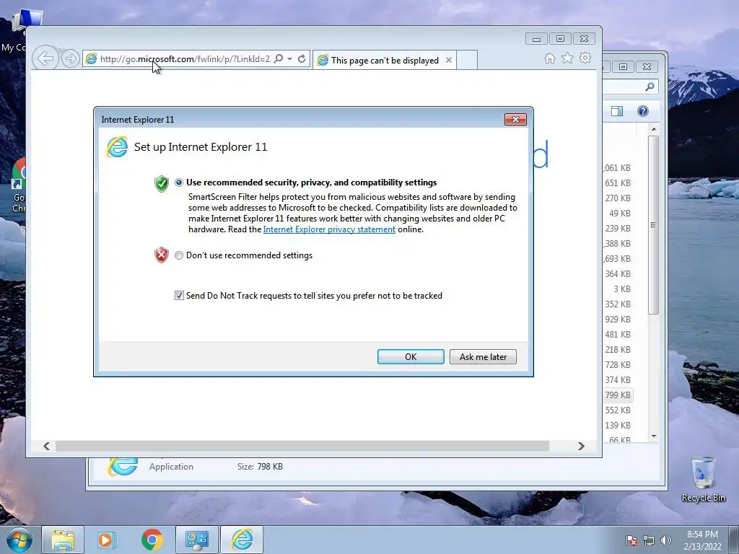Click the IE horizontal scrollbar track

coord(302,446)
